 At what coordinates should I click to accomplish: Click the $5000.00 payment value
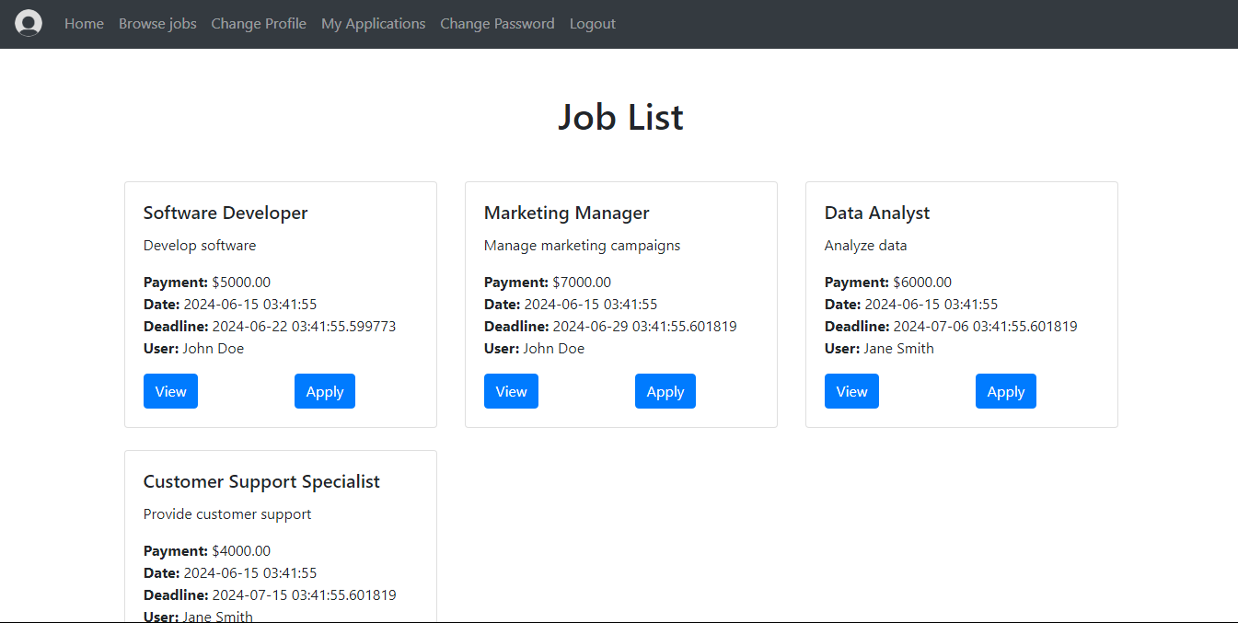[241, 283]
